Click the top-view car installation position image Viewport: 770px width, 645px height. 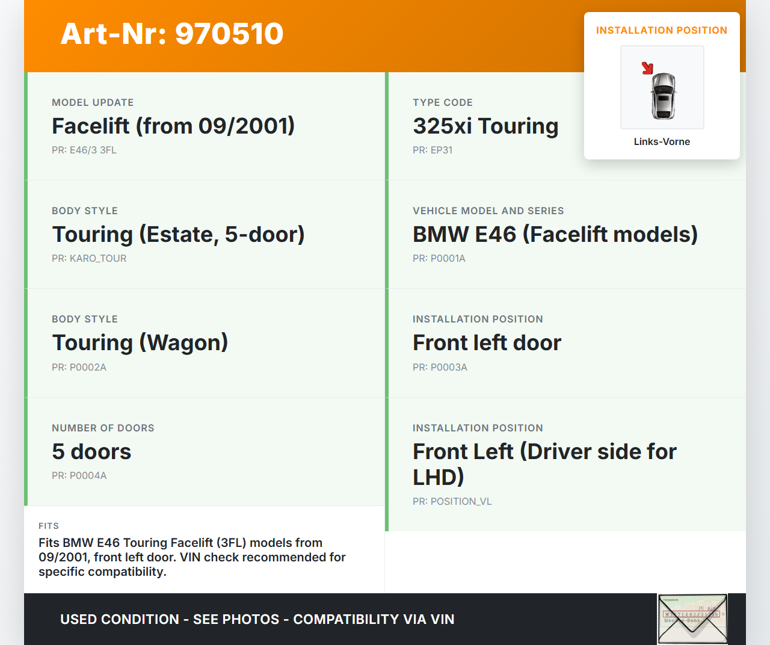662,87
